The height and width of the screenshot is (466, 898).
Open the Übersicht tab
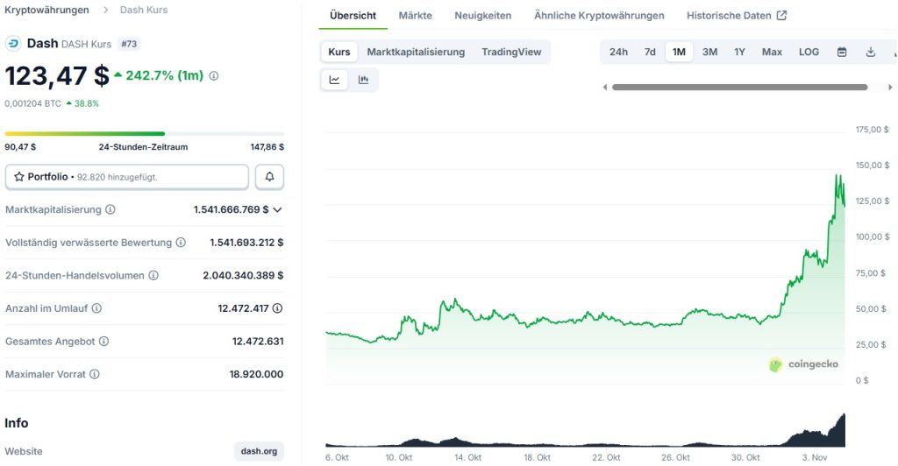pyautogui.click(x=353, y=16)
